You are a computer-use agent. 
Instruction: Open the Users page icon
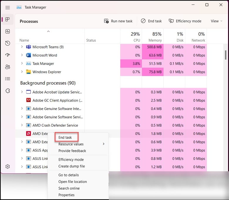(x=8, y=67)
